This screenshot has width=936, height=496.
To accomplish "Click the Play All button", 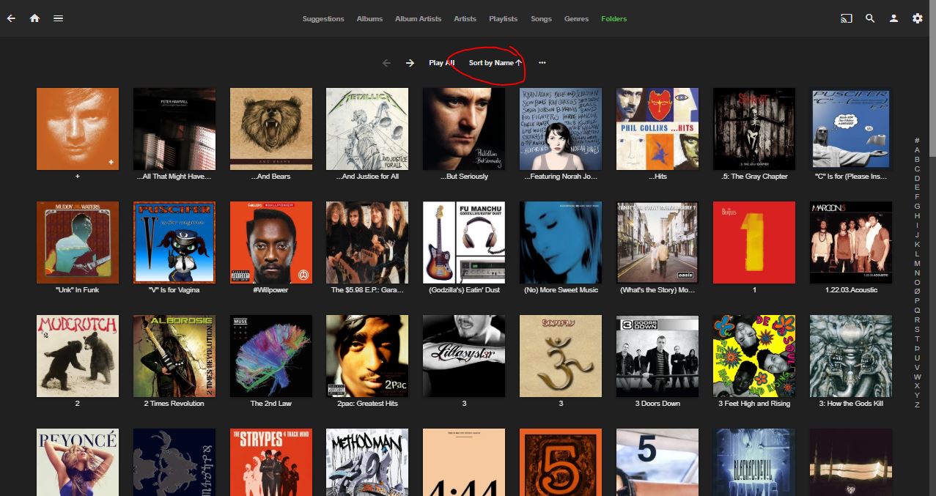I will click(442, 63).
